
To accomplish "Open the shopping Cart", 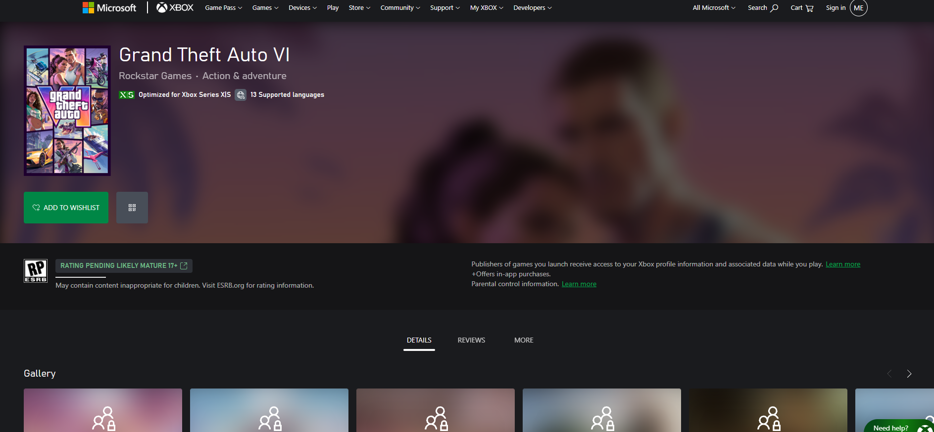I will click(802, 8).
